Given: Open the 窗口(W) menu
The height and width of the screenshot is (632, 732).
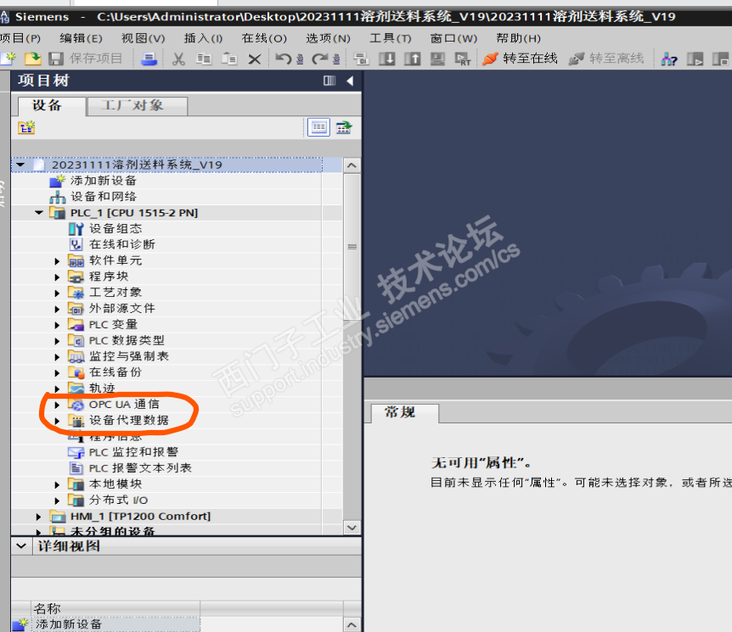Looking at the screenshot, I should tap(453, 38).
